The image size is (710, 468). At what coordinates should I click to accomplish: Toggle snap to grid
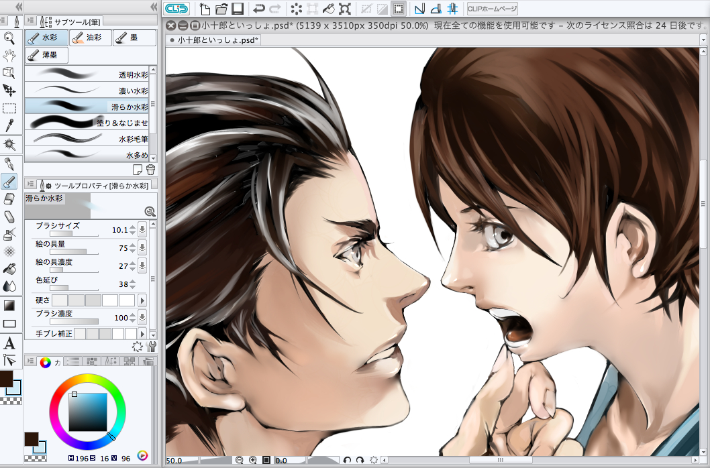[x=452, y=9]
